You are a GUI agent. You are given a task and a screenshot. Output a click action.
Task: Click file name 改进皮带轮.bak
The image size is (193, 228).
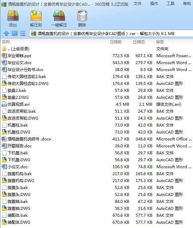click(22, 111)
